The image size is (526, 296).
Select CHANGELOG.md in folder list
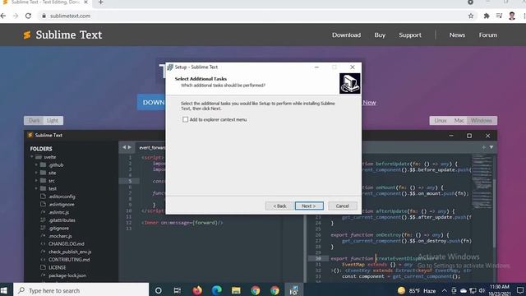(66, 243)
